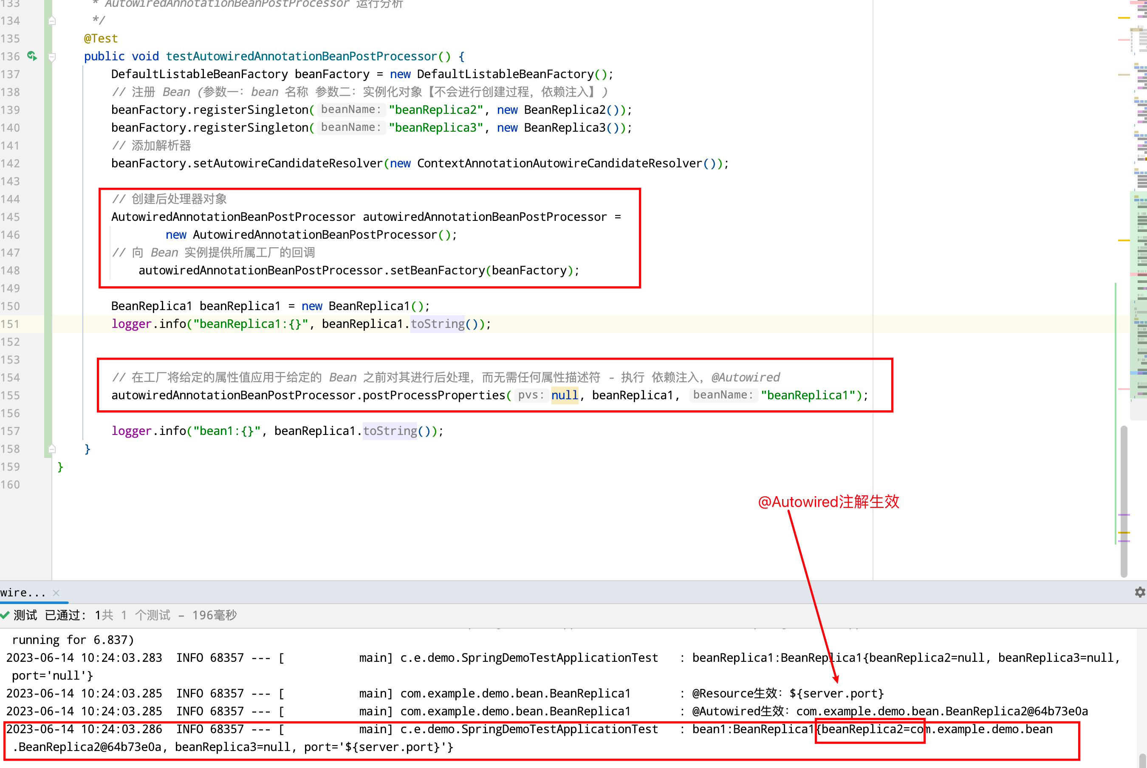Click the null argument on line 155
Screen dimensions: 1147x768
[x=565, y=395]
